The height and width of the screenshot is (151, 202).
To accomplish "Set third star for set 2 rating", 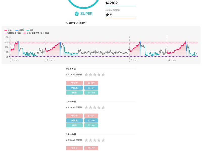I will point(95,107).
